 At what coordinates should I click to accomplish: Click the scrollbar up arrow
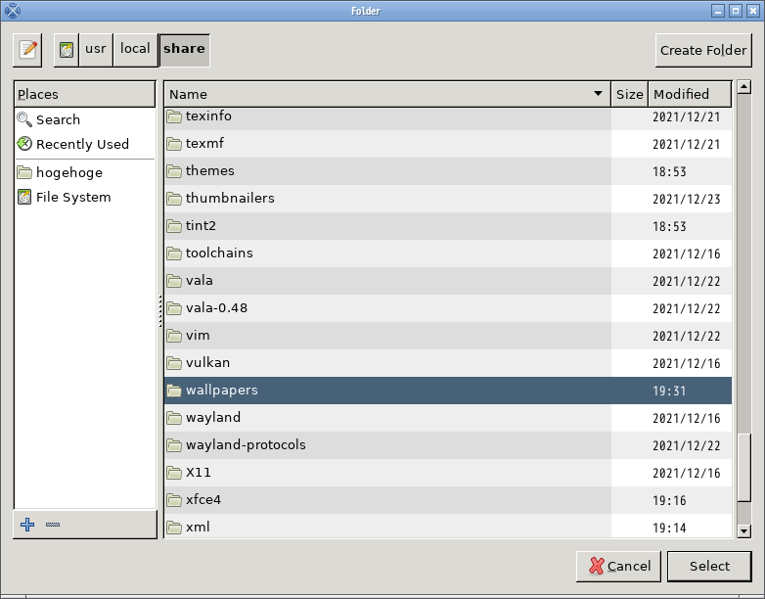click(744, 87)
